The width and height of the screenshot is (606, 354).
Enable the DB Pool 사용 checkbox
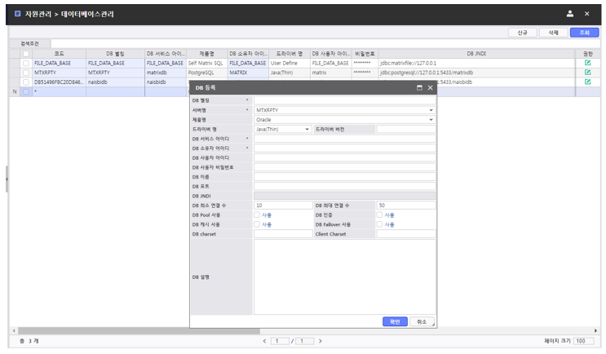(x=257, y=215)
